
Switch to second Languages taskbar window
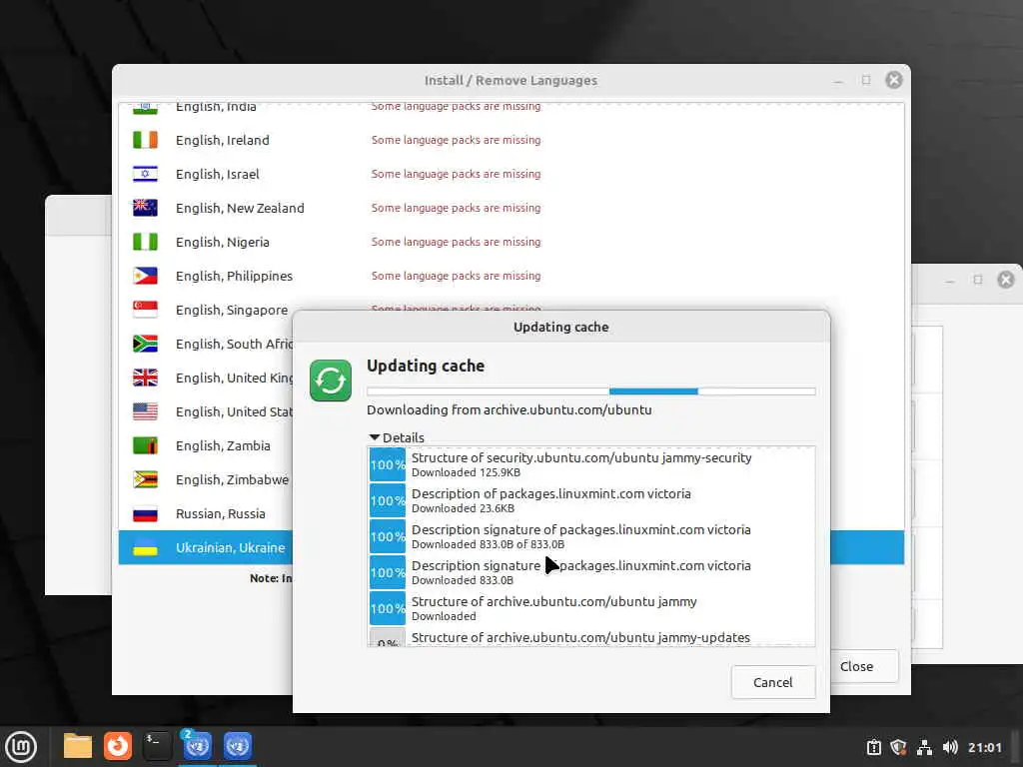(x=237, y=746)
